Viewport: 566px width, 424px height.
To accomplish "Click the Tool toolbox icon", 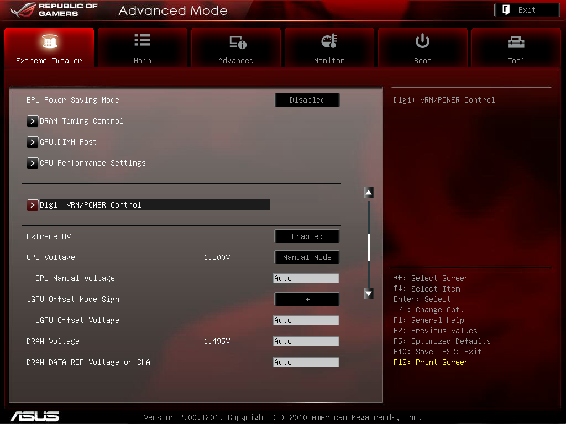I will pyautogui.click(x=516, y=42).
